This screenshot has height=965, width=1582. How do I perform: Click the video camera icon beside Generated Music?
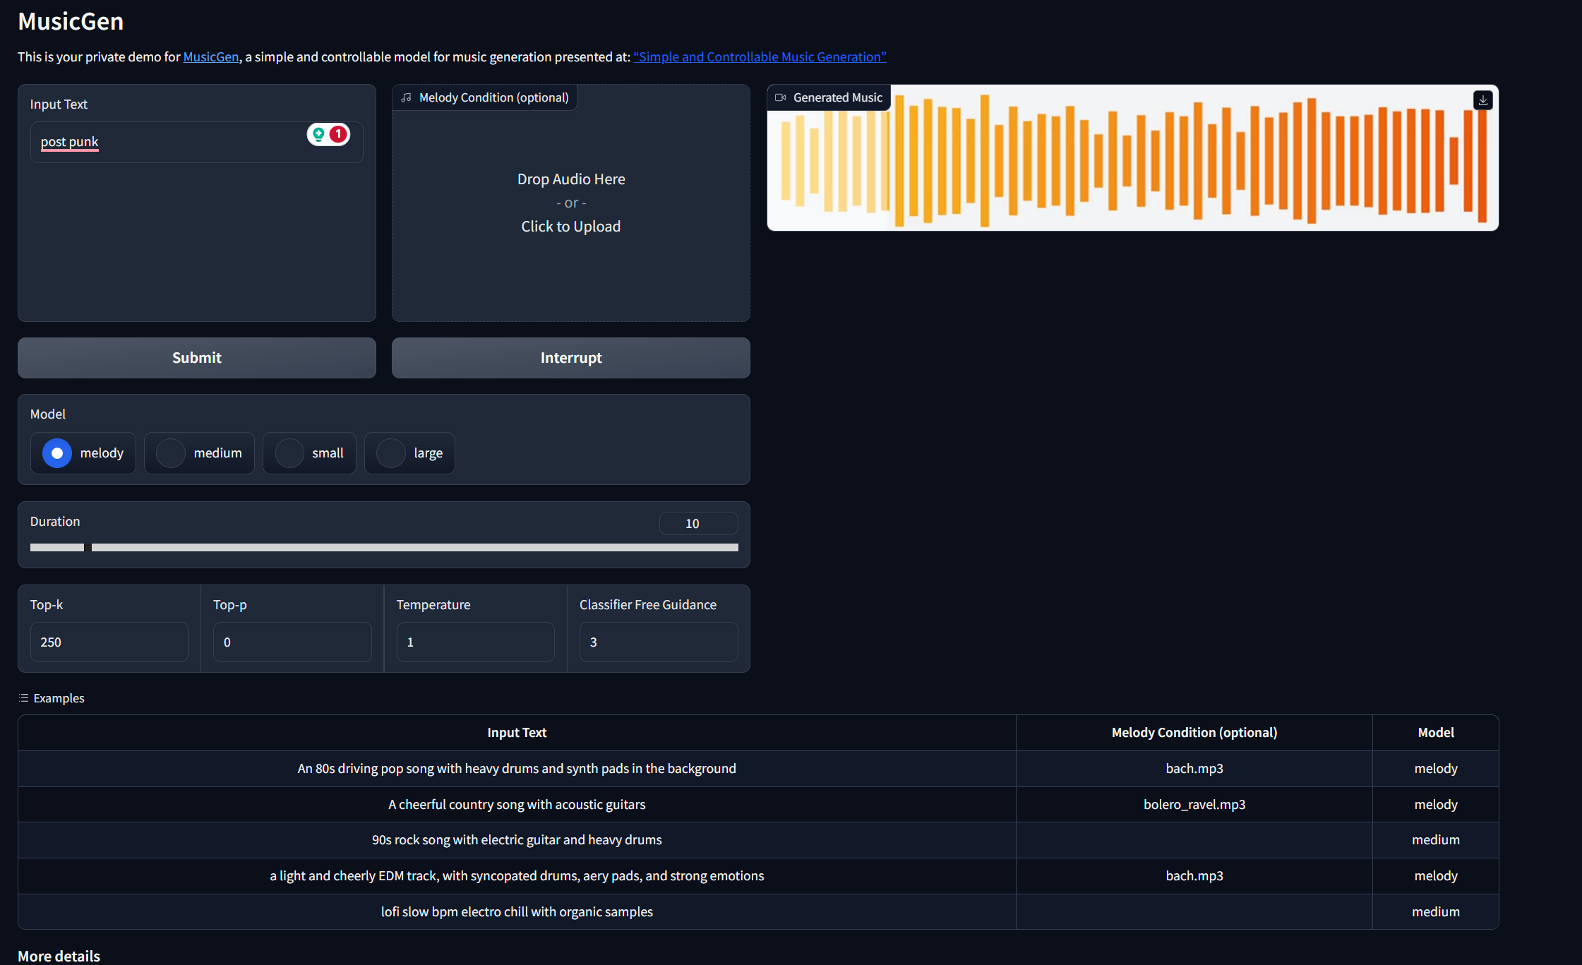(x=780, y=97)
